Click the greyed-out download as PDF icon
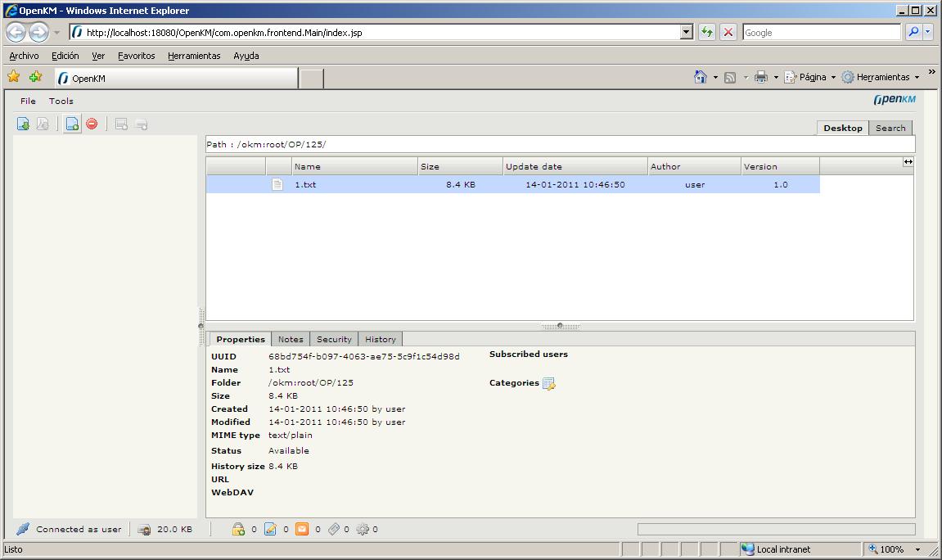The width and height of the screenshot is (942, 560). pyautogui.click(x=43, y=124)
